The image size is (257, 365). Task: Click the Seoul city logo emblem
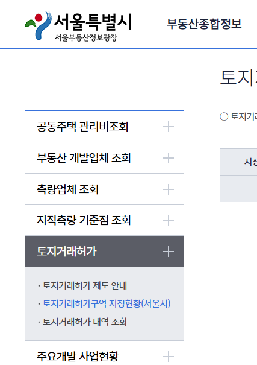(x=39, y=25)
